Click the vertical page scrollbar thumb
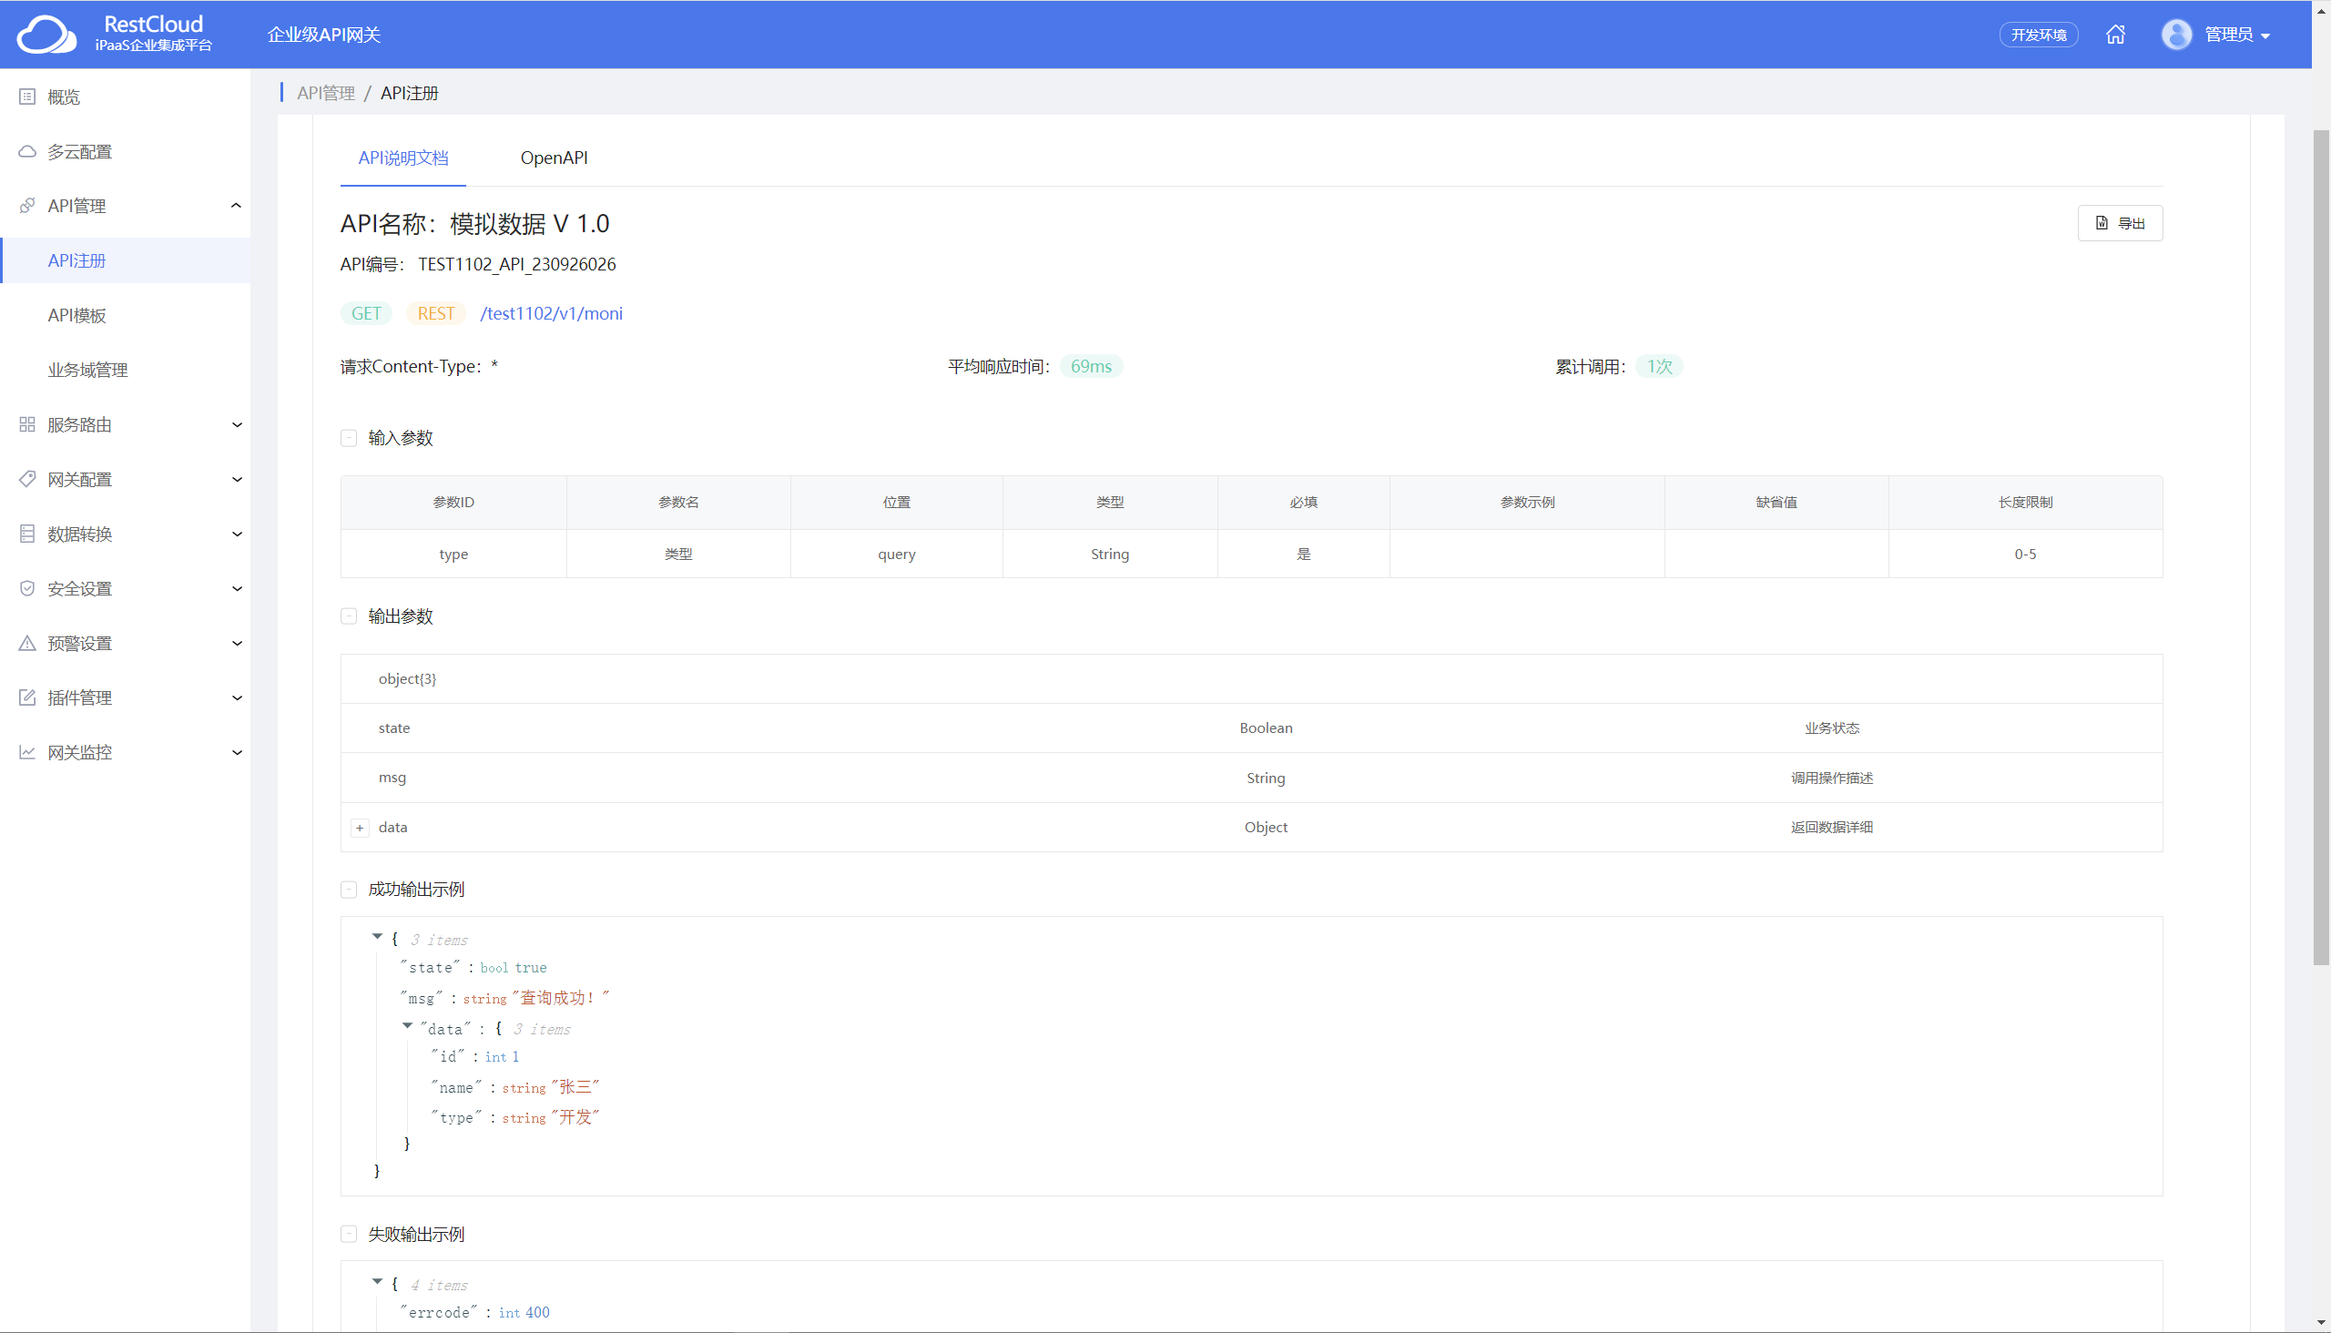 point(2320,547)
